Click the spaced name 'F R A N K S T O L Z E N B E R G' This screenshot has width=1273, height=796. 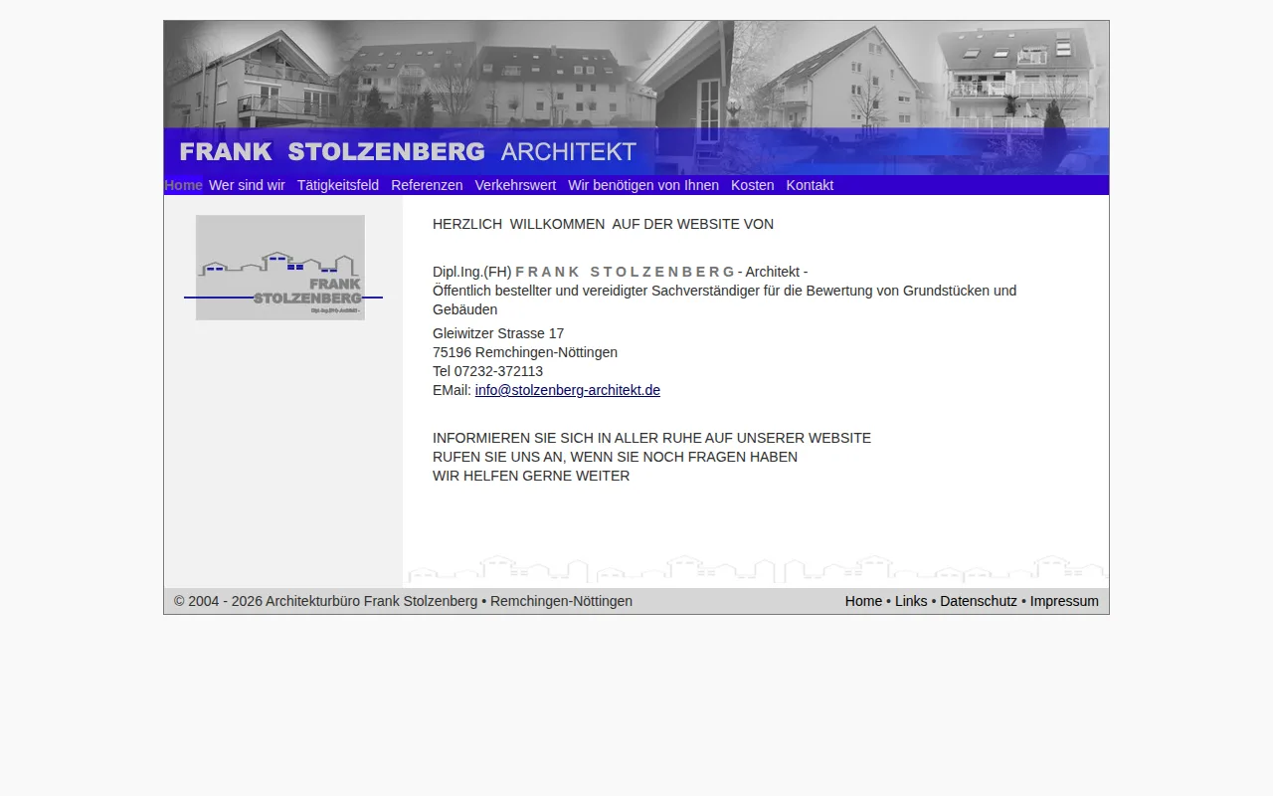tap(626, 272)
